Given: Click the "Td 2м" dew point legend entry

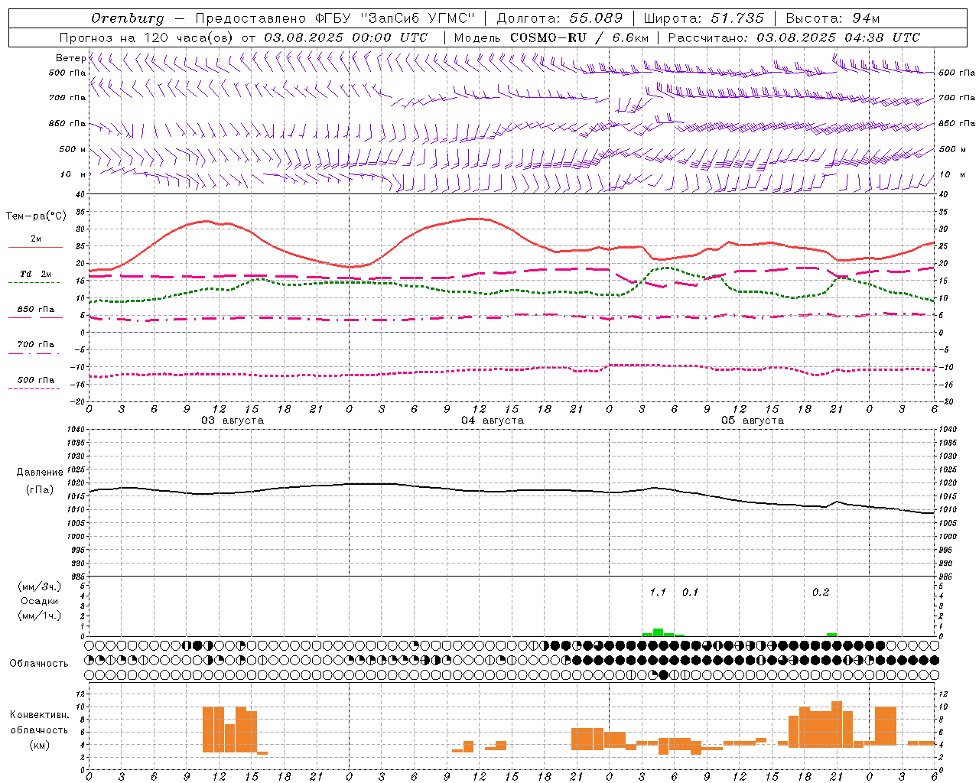Looking at the screenshot, I should point(35,274).
